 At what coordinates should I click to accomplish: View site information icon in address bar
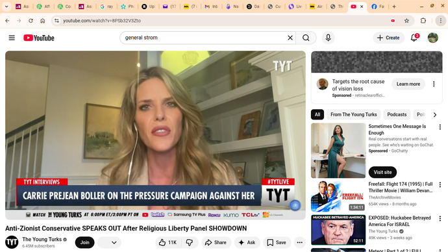(x=56, y=21)
